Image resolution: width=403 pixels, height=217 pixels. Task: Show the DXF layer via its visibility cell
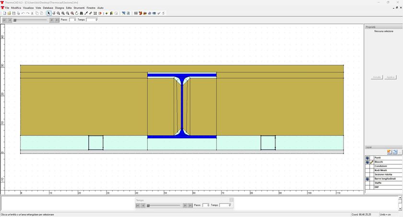point(367,187)
